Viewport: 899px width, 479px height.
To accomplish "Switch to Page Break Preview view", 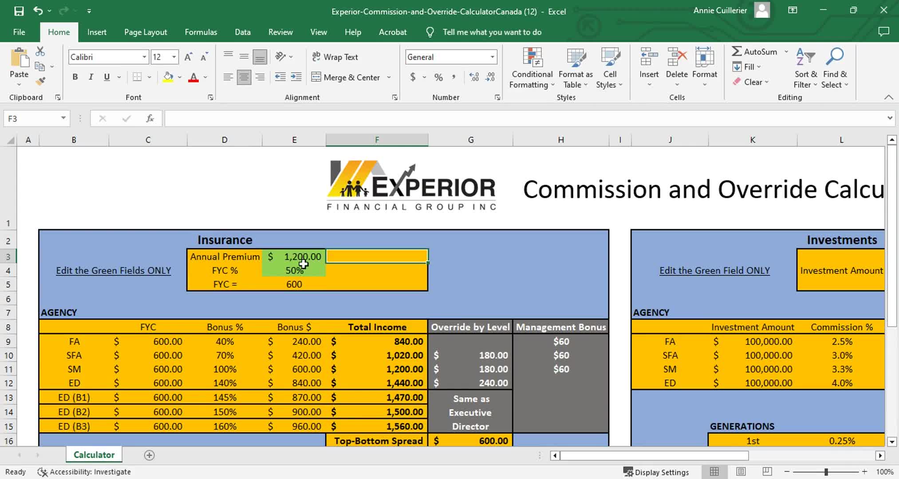I will coord(767,471).
